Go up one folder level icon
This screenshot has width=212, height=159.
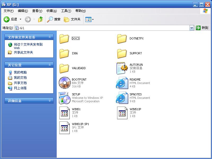click(x=41, y=19)
